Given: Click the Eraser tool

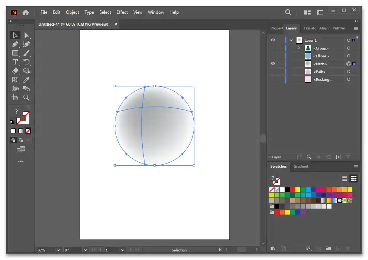Looking at the screenshot, I should tap(15, 71).
